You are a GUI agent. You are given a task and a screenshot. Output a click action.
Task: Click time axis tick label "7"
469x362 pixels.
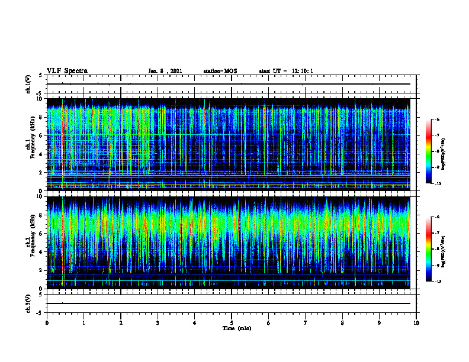click(x=306, y=323)
